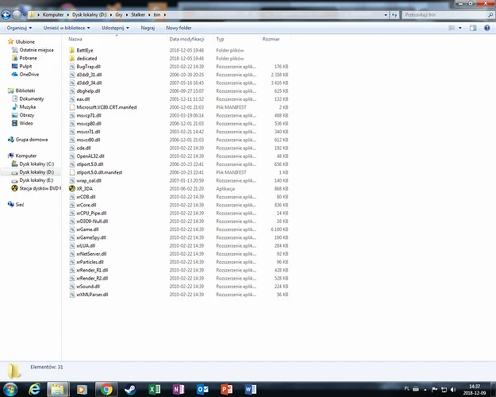Open taskbar clock showing 14:37
Image resolution: width=496 pixels, height=397 pixels.
click(474, 389)
